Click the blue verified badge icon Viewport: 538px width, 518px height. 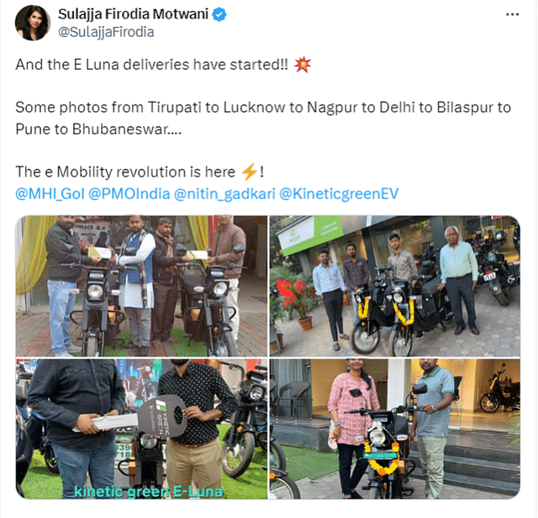tap(219, 14)
